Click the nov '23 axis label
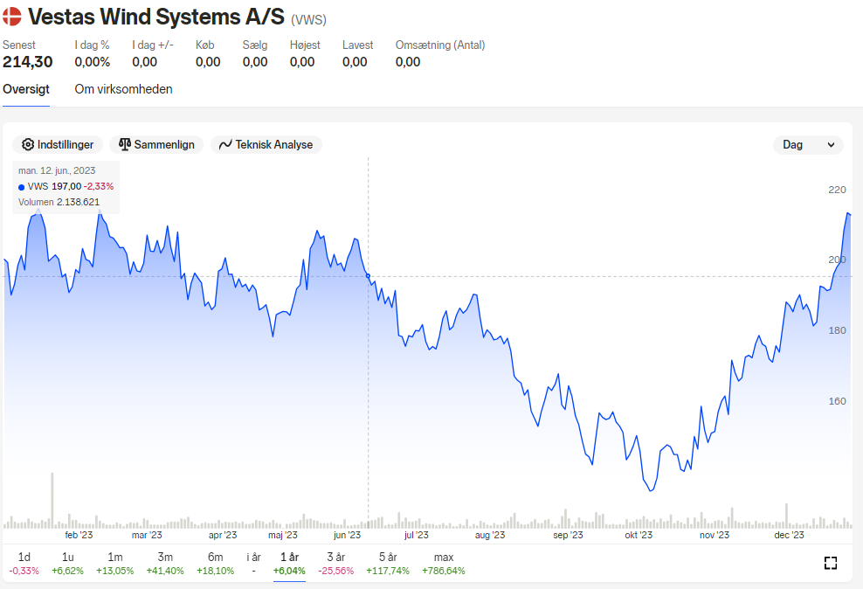The width and height of the screenshot is (863, 589). (x=715, y=535)
